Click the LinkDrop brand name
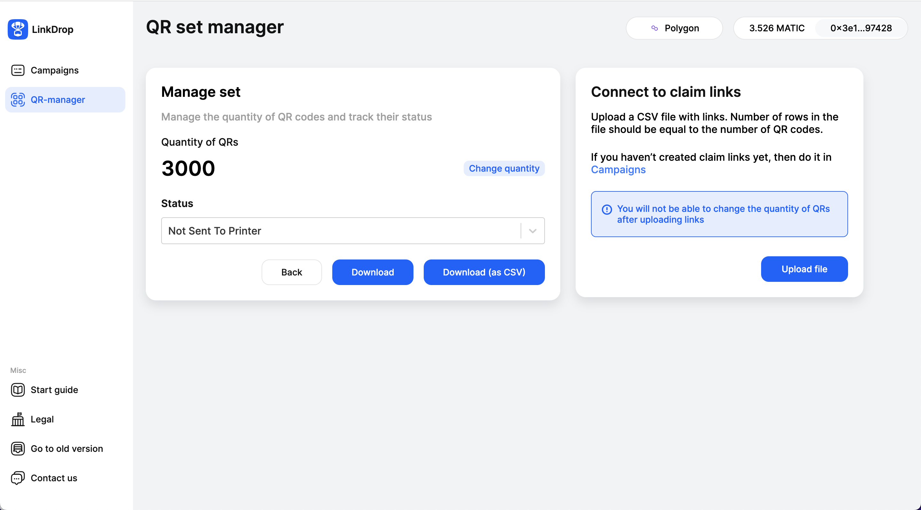921x510 pixels. [x=52, y=29]
